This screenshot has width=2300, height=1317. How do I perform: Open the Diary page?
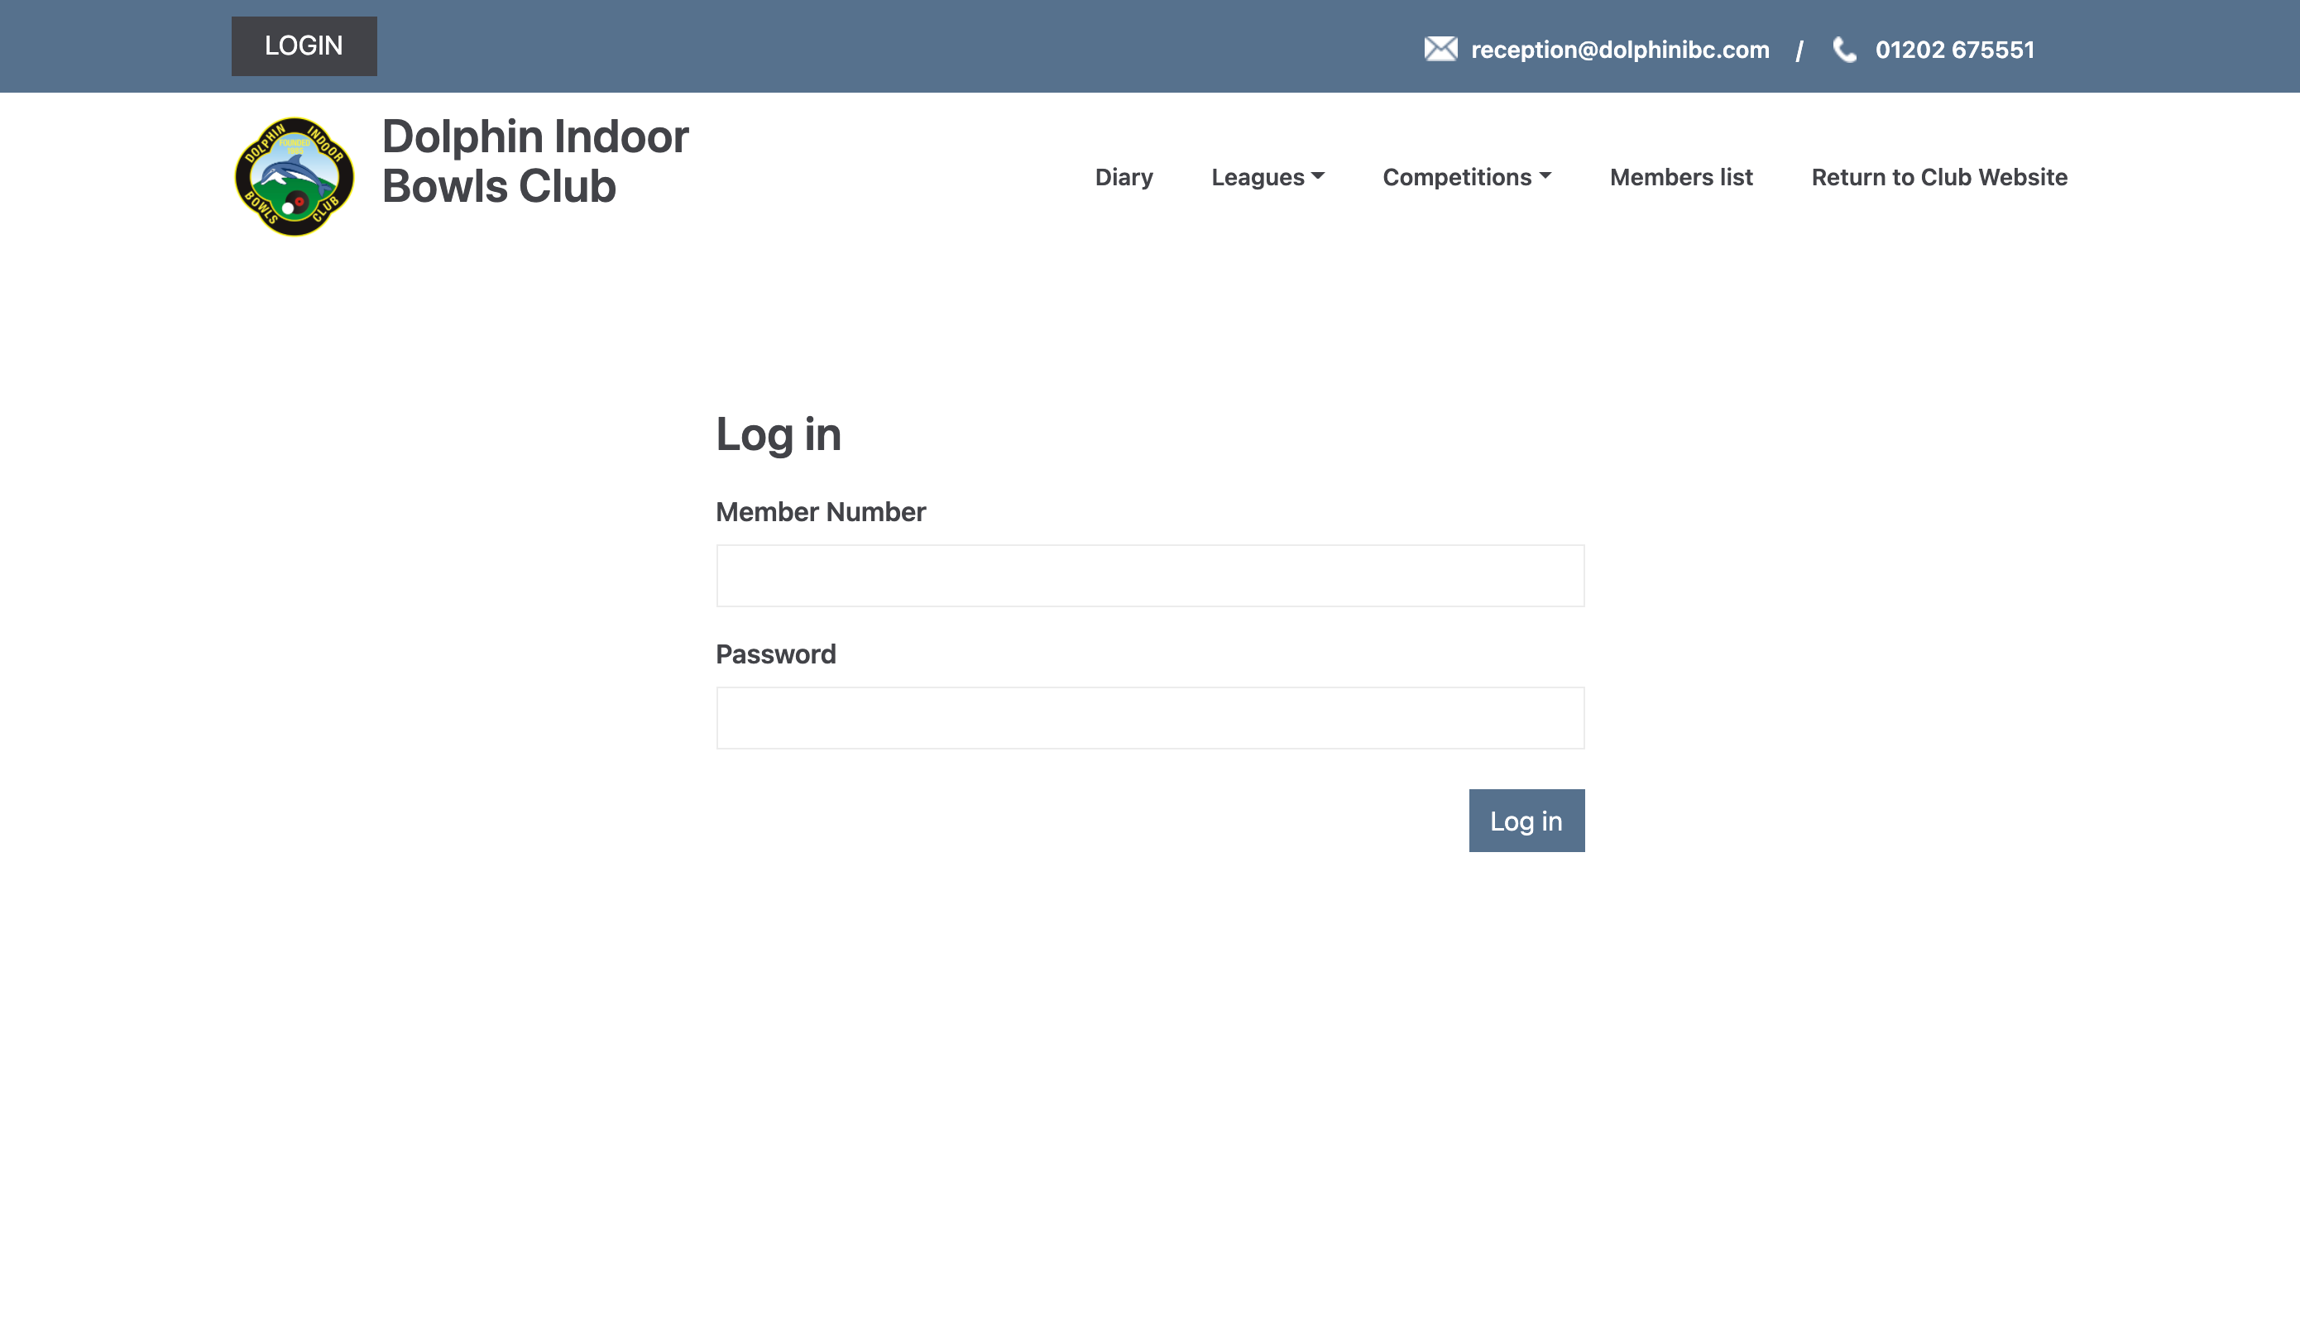pos(1124,177)
